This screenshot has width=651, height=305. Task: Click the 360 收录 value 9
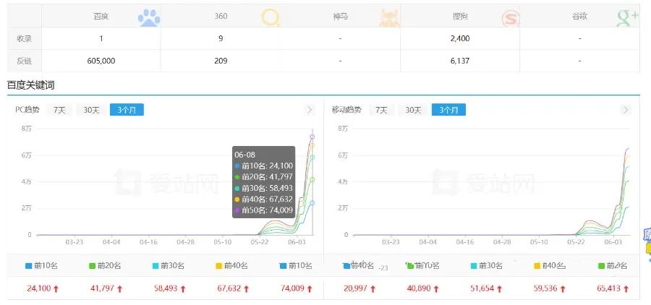point(221,38)
